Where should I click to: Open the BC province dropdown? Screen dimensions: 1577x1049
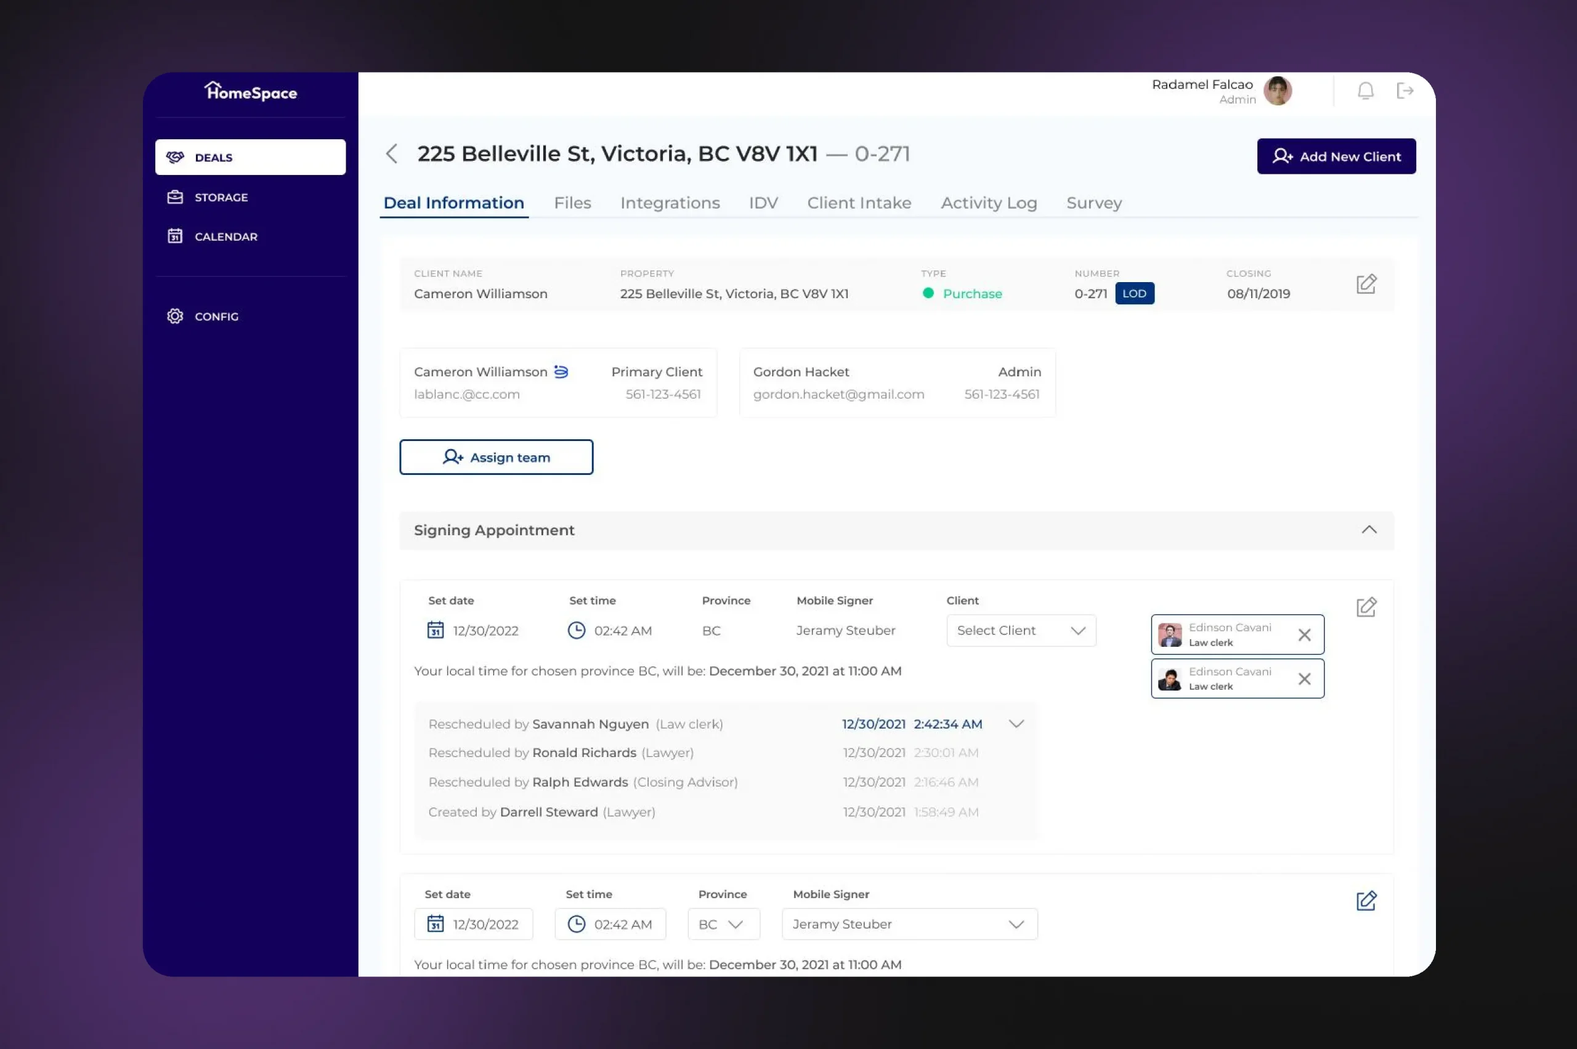(723, 925)
